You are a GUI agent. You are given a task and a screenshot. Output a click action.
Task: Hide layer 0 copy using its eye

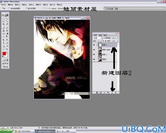pos(94,50)
